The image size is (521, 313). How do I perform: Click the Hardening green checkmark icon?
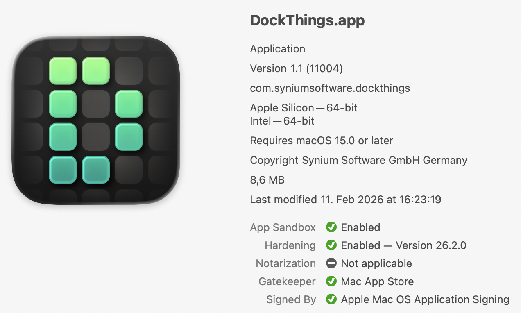tap(331, 245)
